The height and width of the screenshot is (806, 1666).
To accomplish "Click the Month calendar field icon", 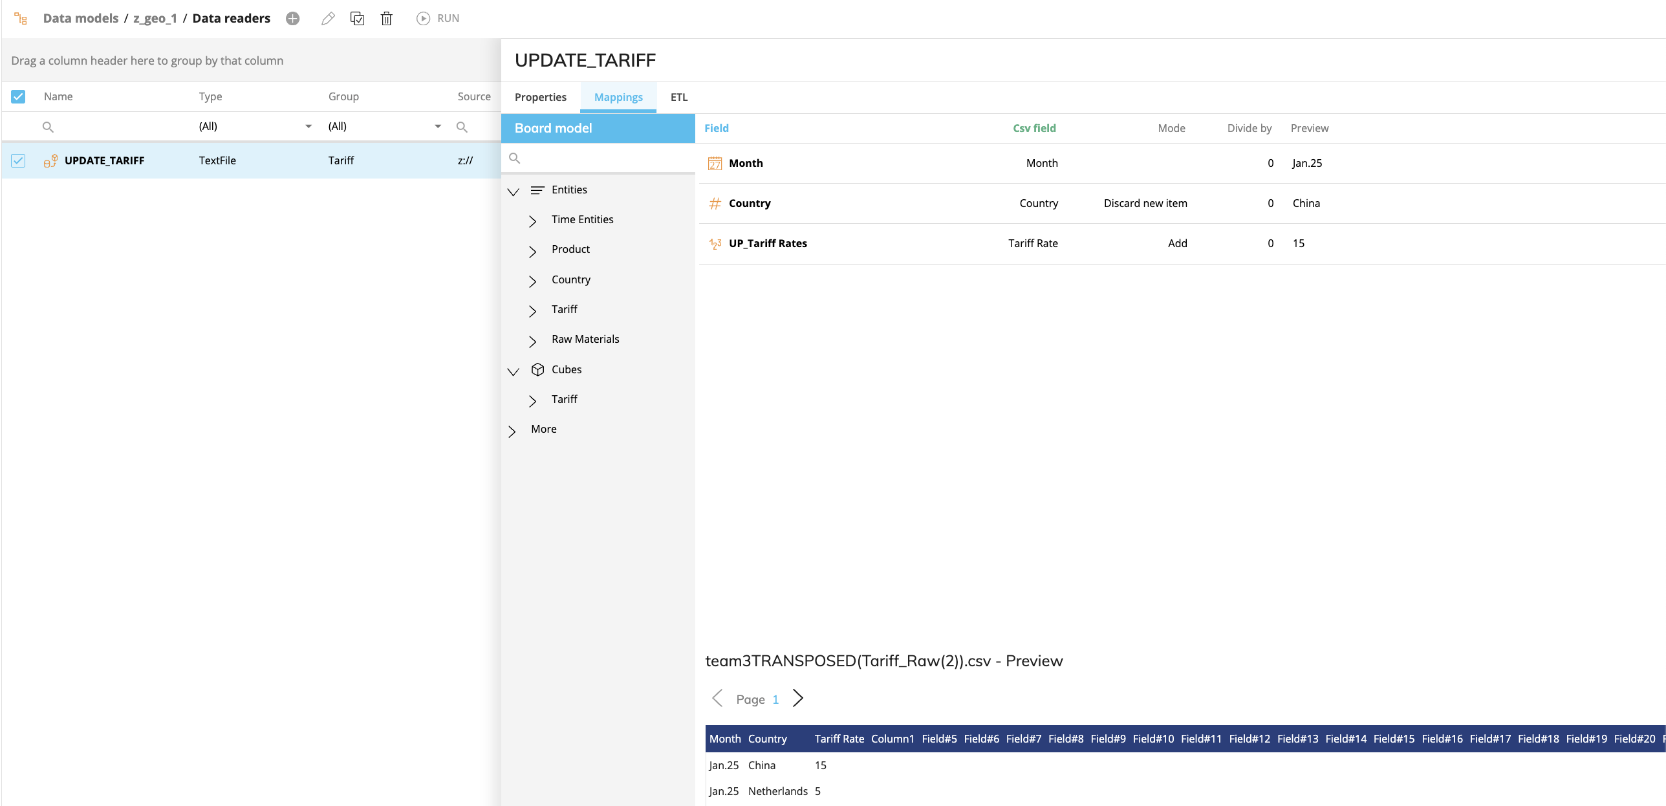I will click(x=715, y=163).
